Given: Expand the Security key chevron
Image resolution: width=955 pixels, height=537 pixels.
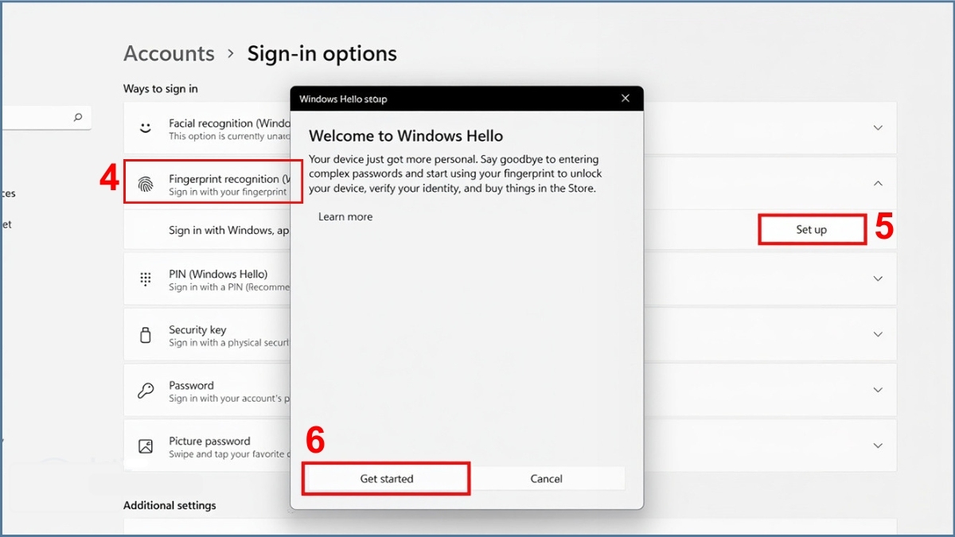Looking at the screenshot, I should pos(878,334).
